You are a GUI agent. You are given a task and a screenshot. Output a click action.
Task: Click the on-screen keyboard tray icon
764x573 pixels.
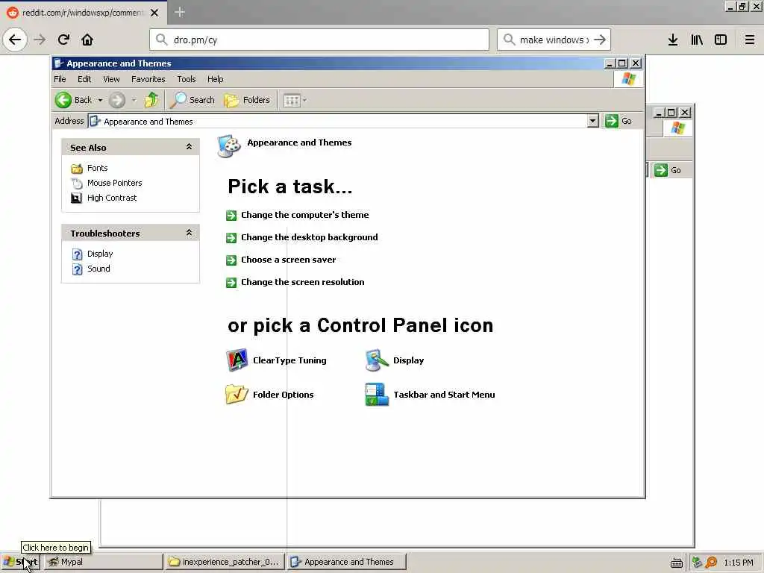tap(676, 563)
